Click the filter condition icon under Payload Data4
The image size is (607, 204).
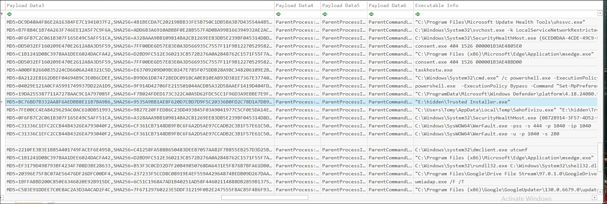point(278,14)
